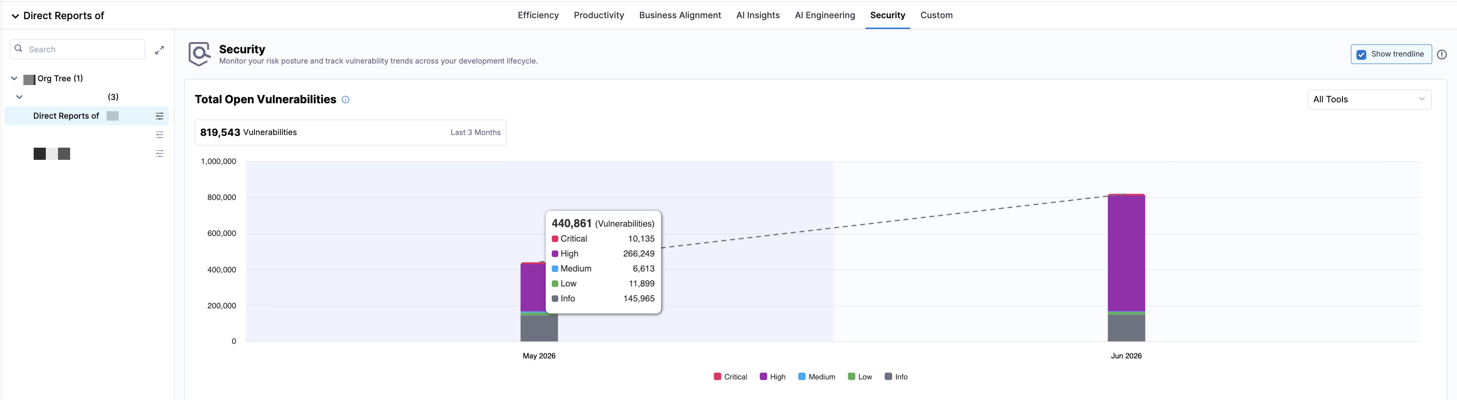Toggle the Info series in chart legend
Viewport: 1457px width, 400px height.
tap(896, 377)
